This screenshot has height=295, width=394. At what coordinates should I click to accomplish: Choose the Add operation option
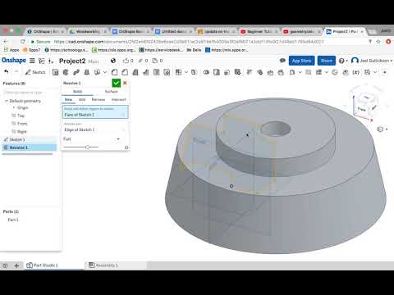coord(82,100)
